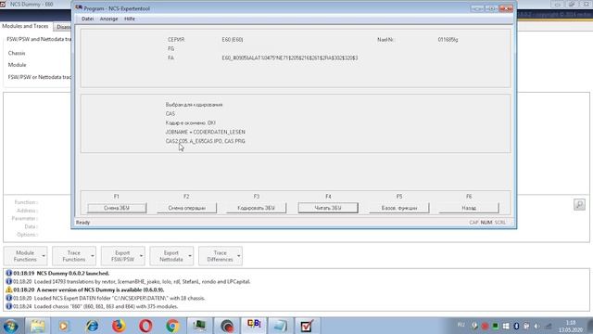Image resolution: width=593 pixels, height=334 pixels.
Task: Click the F2 Смена операции button
Action: click(x=187, y=208)
